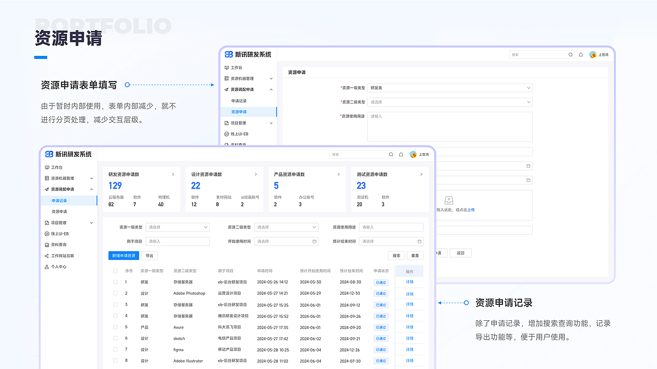This screenshot has height=369, width=657.
Task: Check row 3 checkbox (2024-05-27 15:25)
Action: pos(115,304)
